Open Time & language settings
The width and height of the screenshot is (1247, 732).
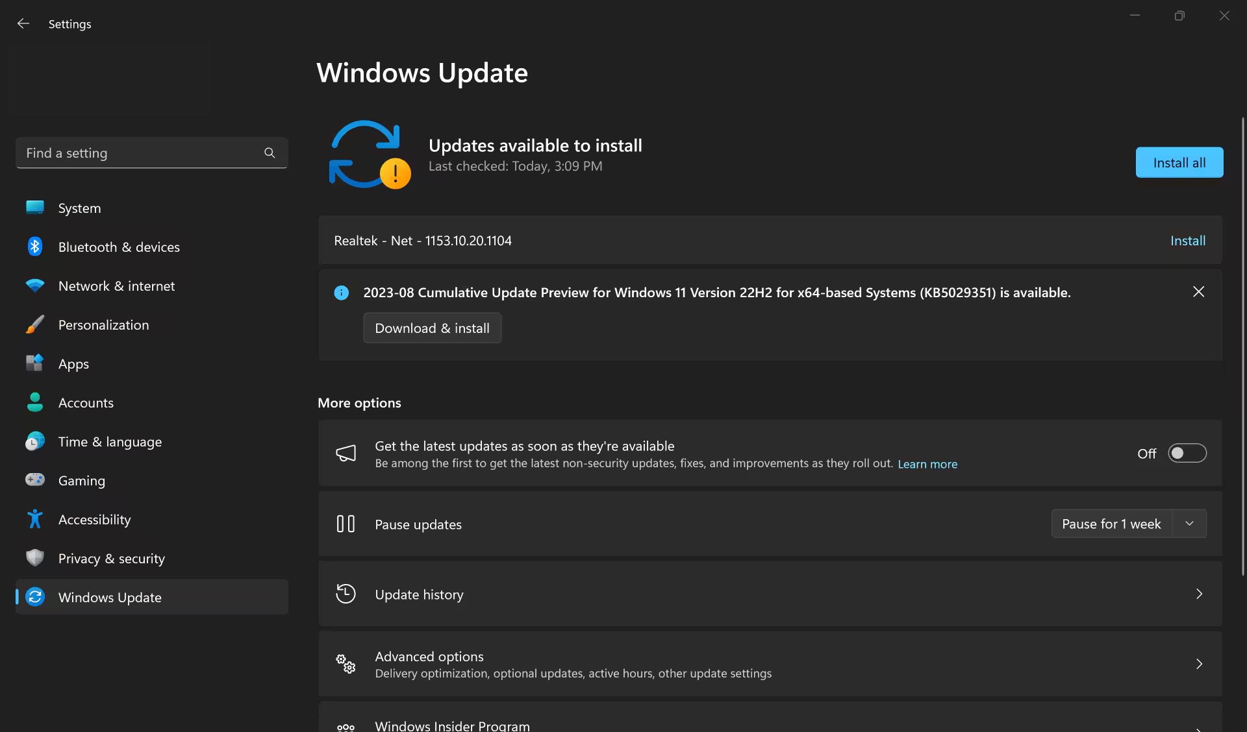click(x=152, y=441)
